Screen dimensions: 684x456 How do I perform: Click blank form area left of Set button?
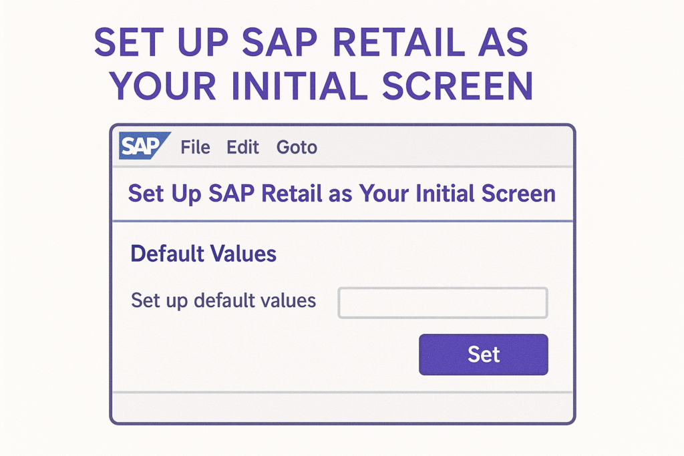click(x=267, y=355)
